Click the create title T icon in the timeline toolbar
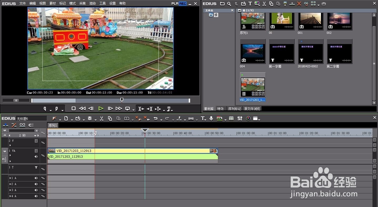378x207 pixels. click(203, 118)
